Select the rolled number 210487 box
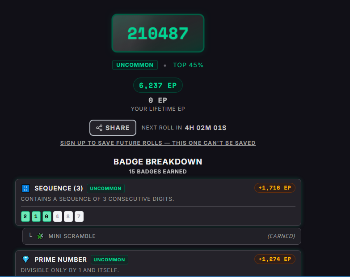The width and height of the screenshot is (350, 277). point(158,33)
